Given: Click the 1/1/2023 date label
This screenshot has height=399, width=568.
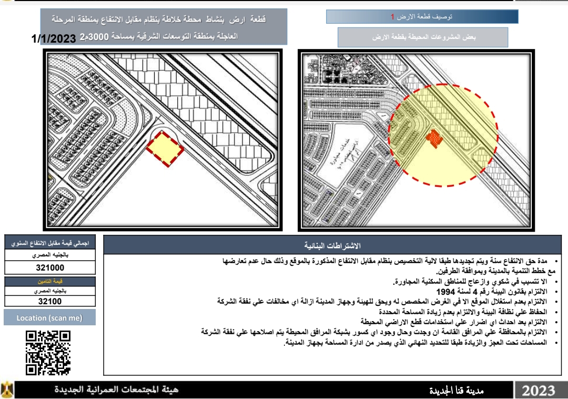Looking at the screenshot, I should pyautogui.click(x=54, y=39).
